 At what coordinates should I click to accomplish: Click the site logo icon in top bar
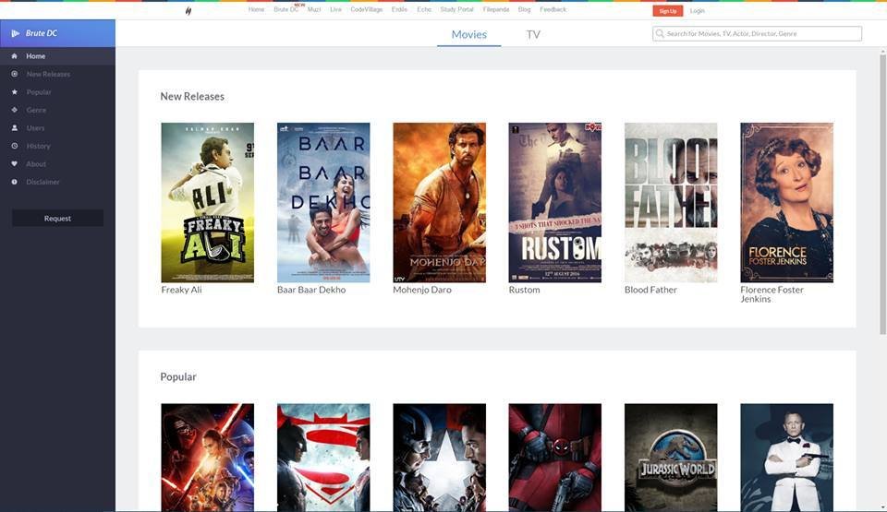188,10
